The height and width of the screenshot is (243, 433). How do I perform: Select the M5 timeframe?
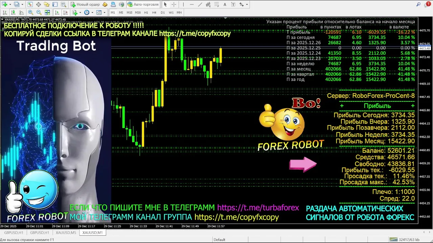pos(121,12)
